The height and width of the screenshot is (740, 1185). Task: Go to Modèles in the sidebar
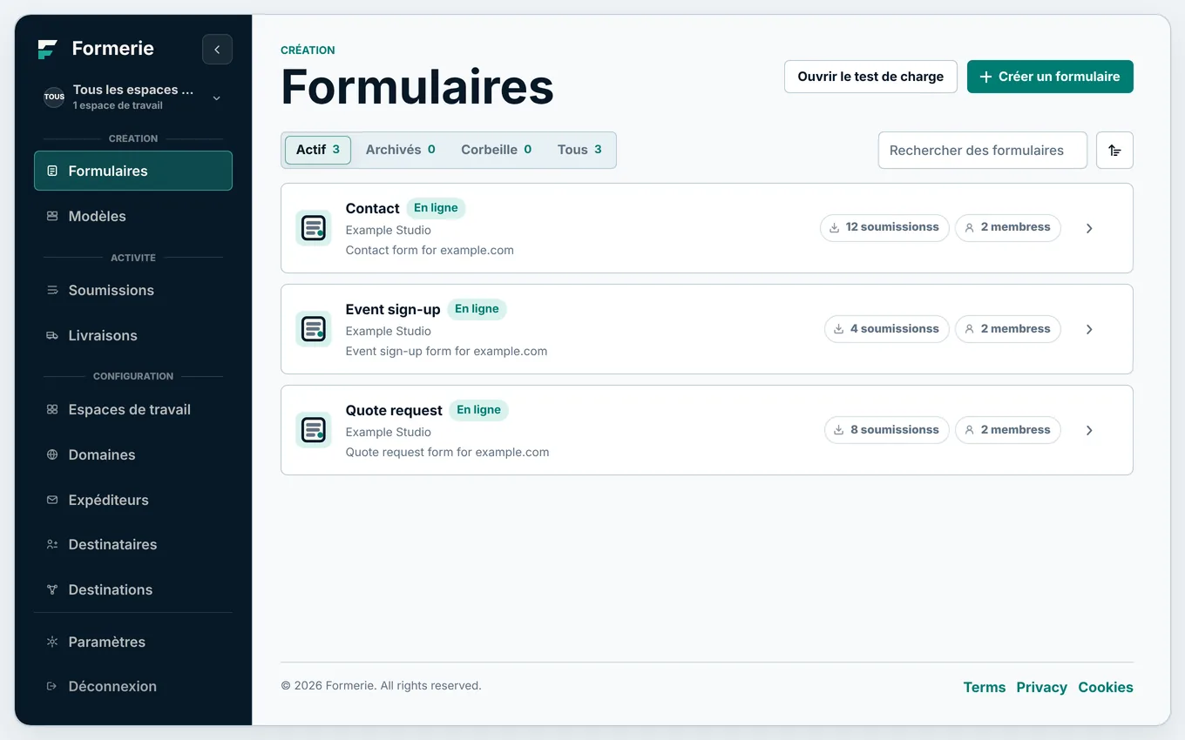pyautogui.click(x=133, y=216)
